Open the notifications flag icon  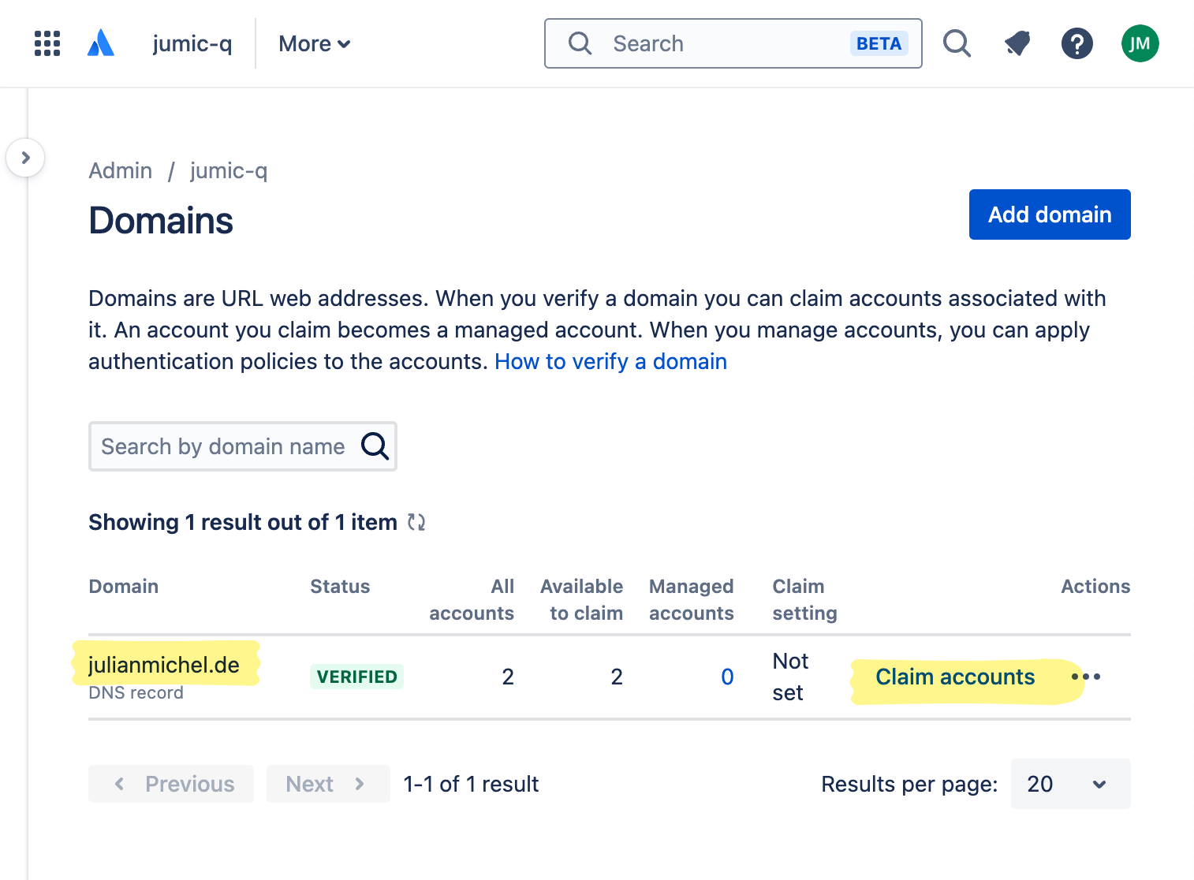(x=1017, y=43)
